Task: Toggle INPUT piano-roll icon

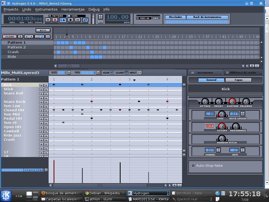Action: coord(139,73)
